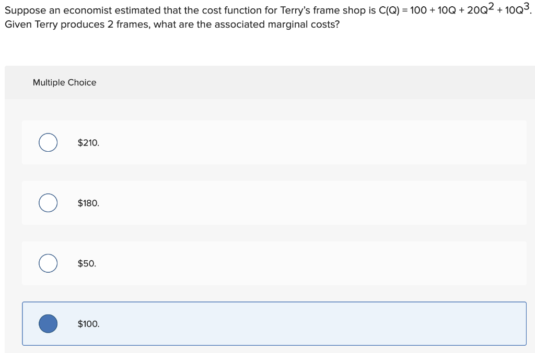Viewport: 535px width, 353px height.
Task: Click the $50 answer label text
Action: click(x=86, y=263)
